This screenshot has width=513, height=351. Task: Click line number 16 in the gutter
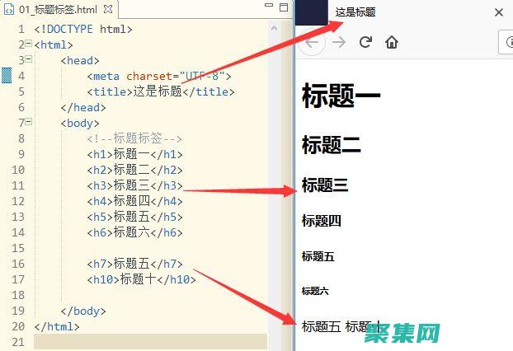(18, 264)
